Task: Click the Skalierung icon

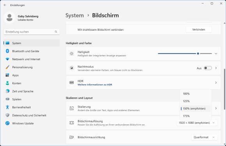Action: tap(72, 108)
